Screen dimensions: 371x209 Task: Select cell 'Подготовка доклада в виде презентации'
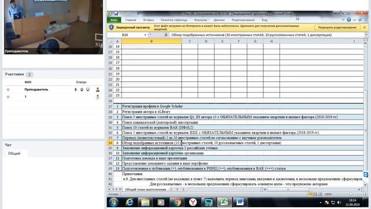(154, 158)
